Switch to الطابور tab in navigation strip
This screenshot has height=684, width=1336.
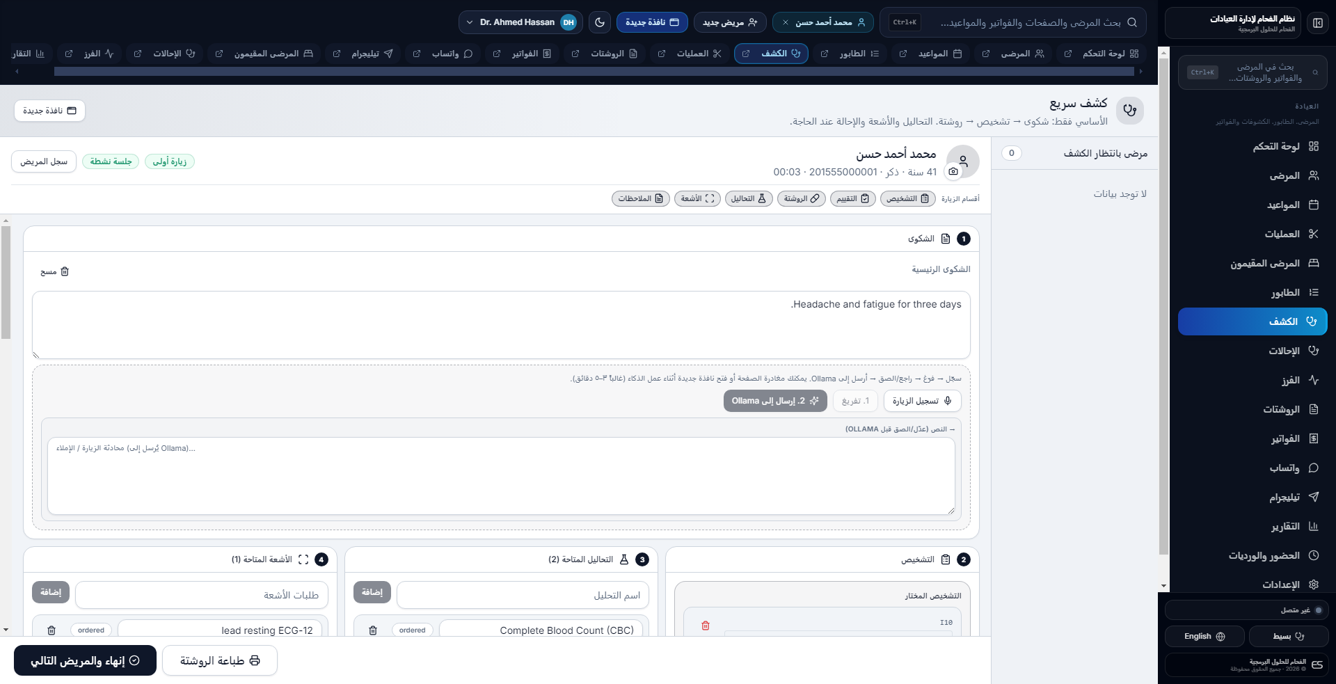[859, 54]
